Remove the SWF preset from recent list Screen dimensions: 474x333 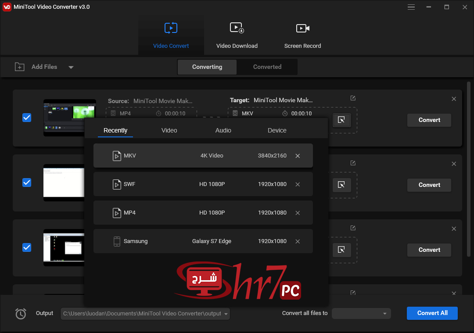pyautogui.click(x=298, y=184)
